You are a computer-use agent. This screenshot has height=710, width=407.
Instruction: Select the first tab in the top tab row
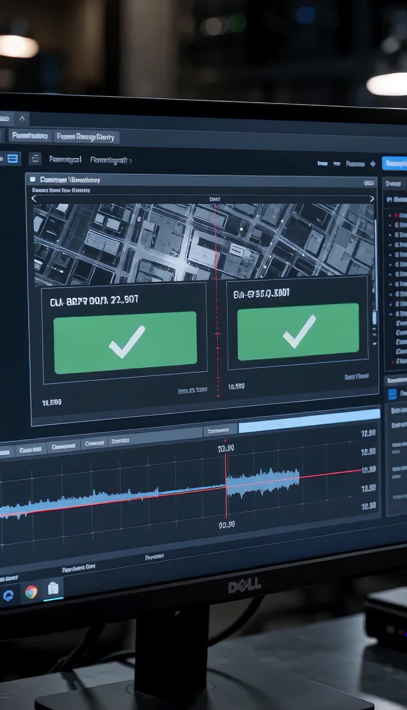pos(29,135)
